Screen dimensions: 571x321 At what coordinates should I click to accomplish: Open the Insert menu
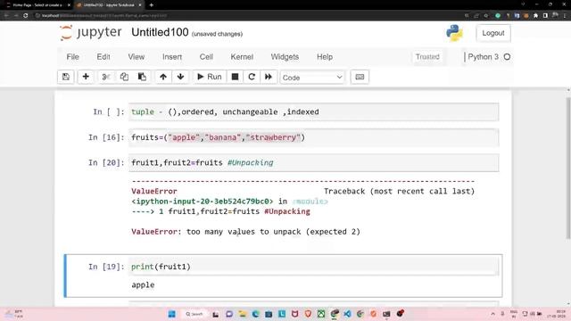[172, 57]
